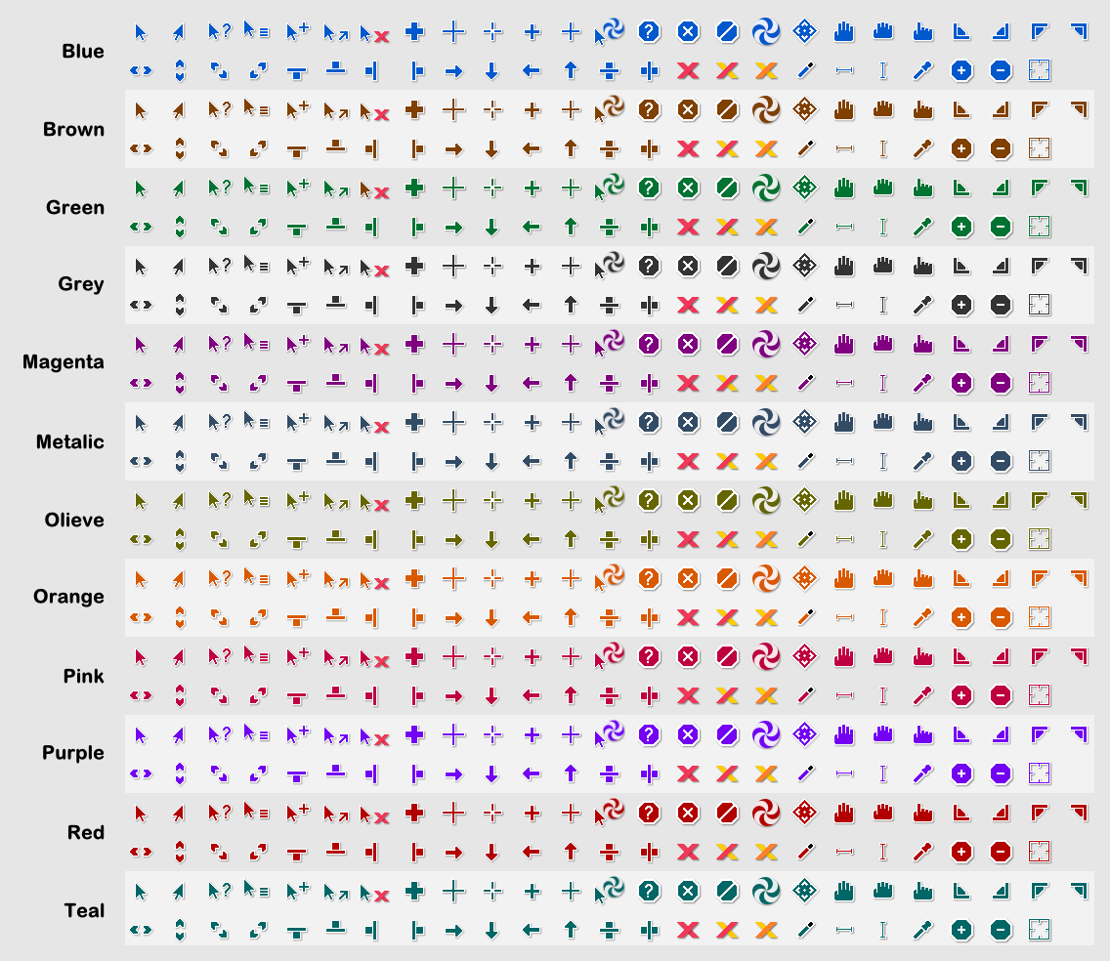This screenshot has width=1110, height=961.
Task: Select the red X octagon cursor
Action: point(688,814)
